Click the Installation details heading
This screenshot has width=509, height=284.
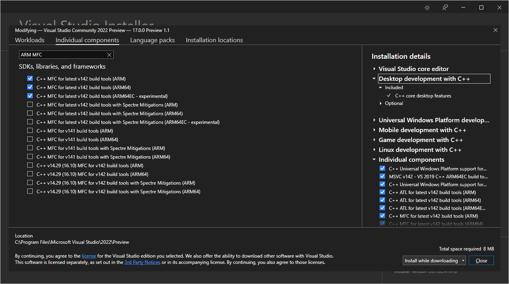[401, 56]
